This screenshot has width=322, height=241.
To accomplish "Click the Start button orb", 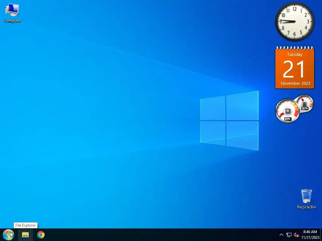I will 8,235.
